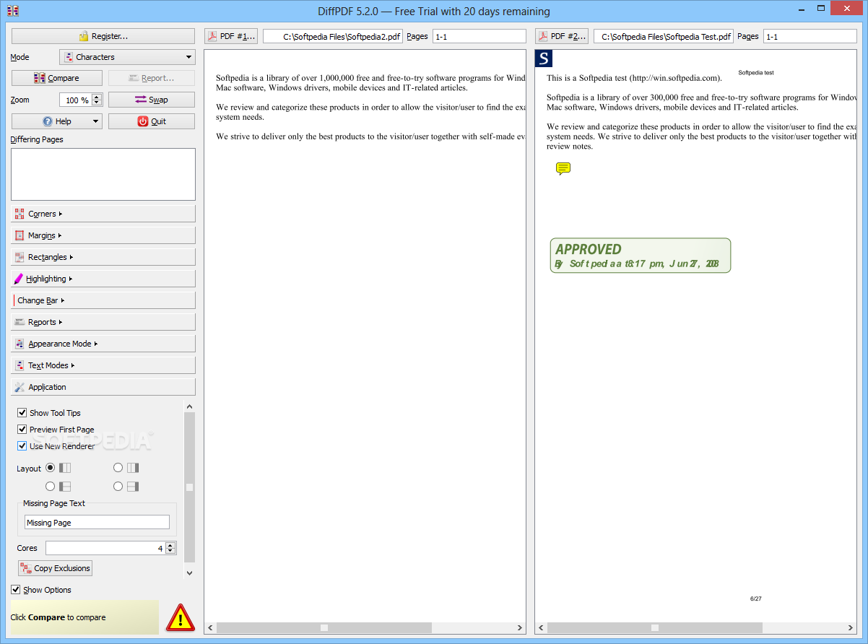
Task: Click the yellow comment note annotation
Action: [563, 168]
